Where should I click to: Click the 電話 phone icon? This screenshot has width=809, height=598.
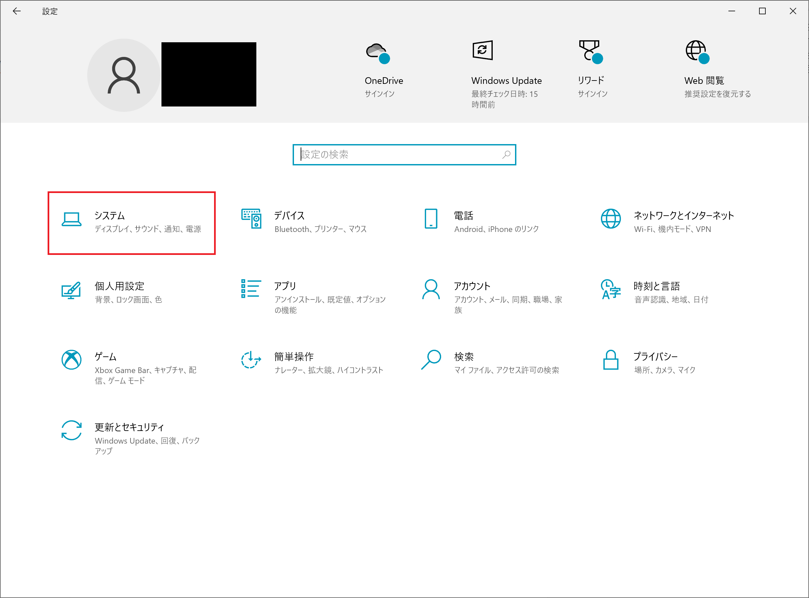tap(431, 219)
